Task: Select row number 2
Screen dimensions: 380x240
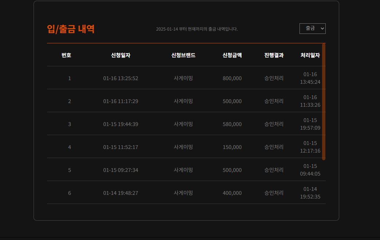Action: 70,101
